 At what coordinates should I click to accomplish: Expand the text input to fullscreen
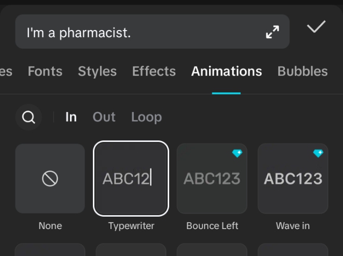tap(272, 32)
